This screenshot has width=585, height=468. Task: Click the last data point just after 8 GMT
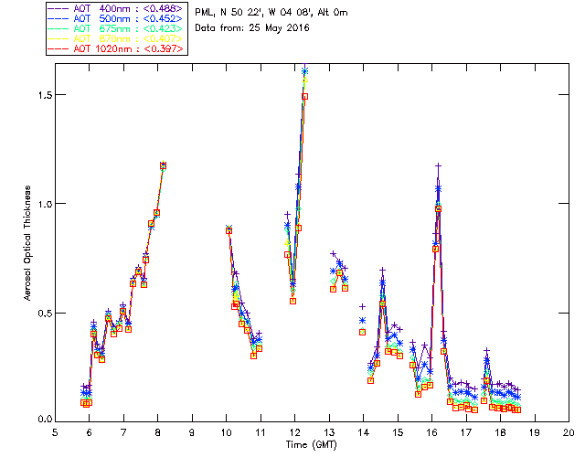pos(163,165)
